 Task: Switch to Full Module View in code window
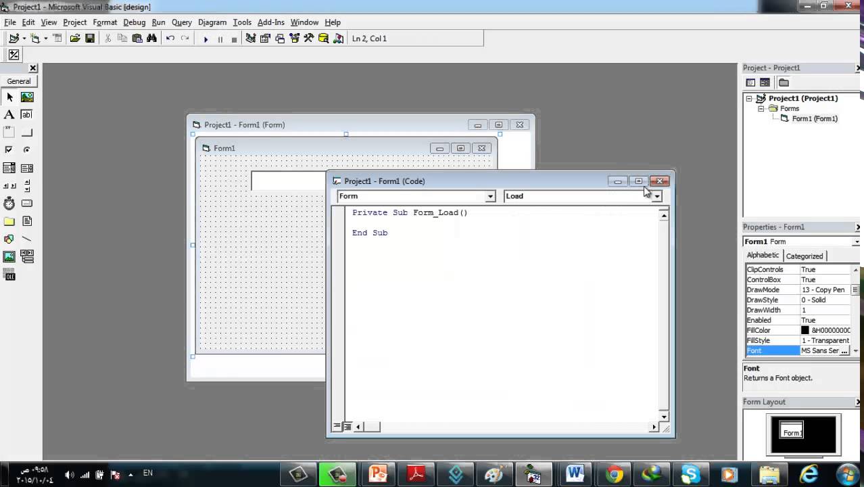(x=347, y=427)
